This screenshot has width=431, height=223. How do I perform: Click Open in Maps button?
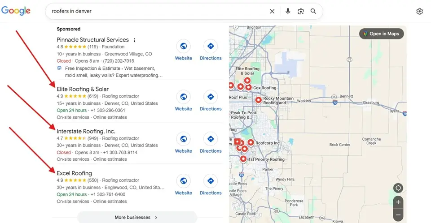[x=381, y=34]
